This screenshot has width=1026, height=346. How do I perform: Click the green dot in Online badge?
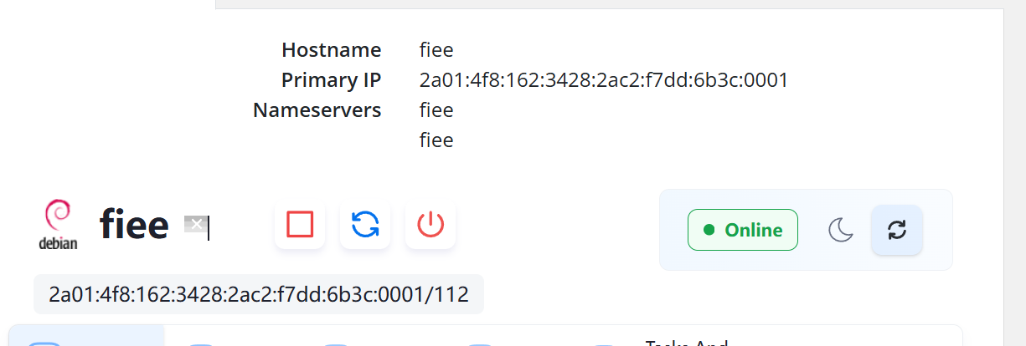pos(709,230)
